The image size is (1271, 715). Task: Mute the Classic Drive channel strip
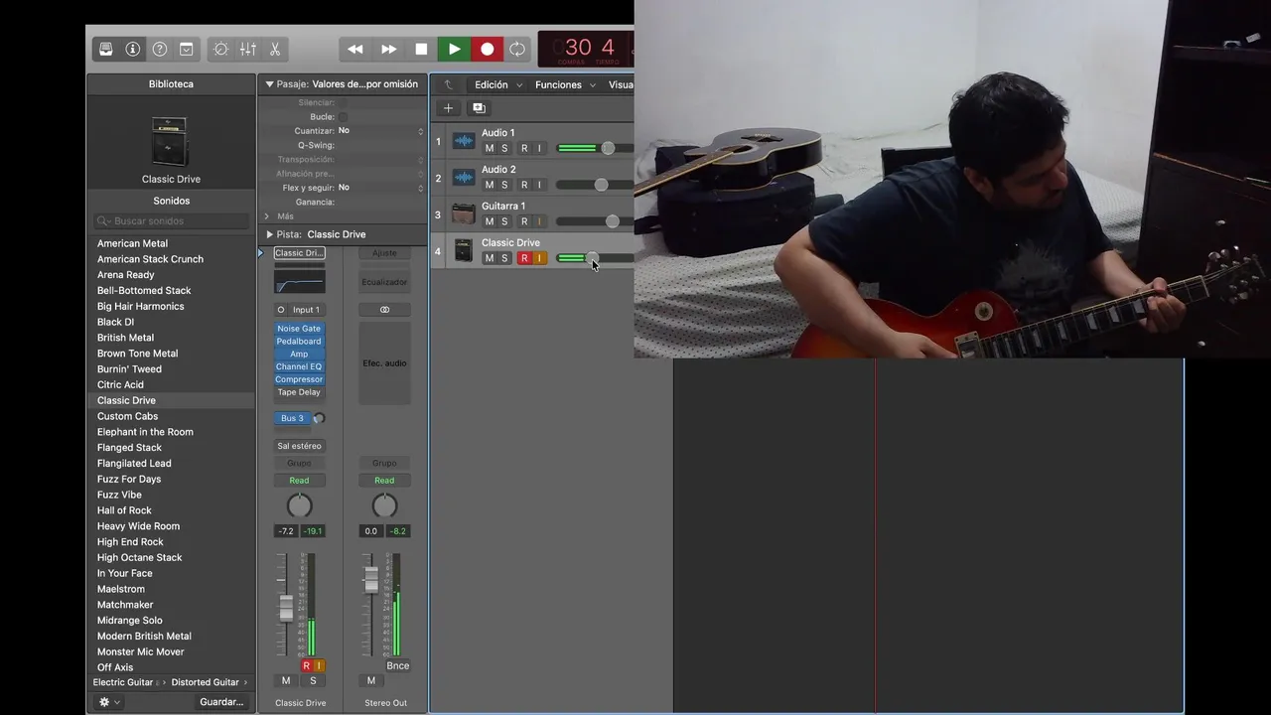[286, 680]
